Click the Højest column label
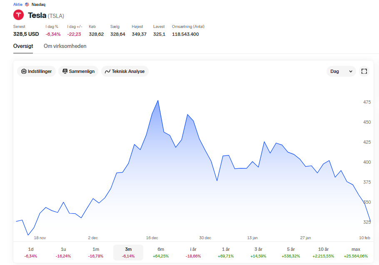The image size is (379, 265). pos(137,27)
